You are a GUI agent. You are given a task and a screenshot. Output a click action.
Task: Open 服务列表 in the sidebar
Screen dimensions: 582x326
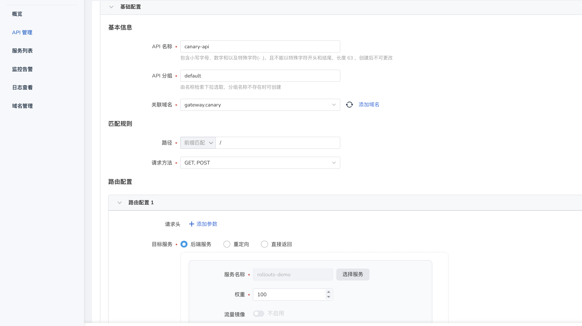coord(22,51)
